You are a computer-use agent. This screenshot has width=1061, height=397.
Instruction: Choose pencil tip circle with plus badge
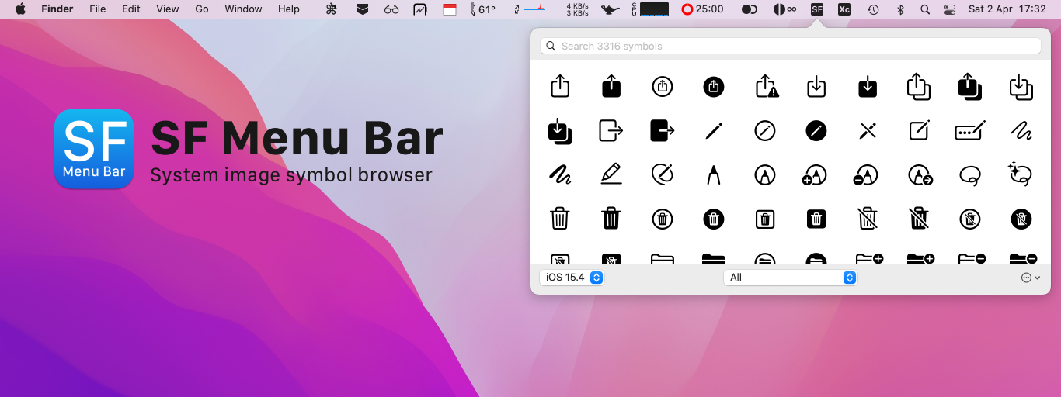[x=815, y=176]
